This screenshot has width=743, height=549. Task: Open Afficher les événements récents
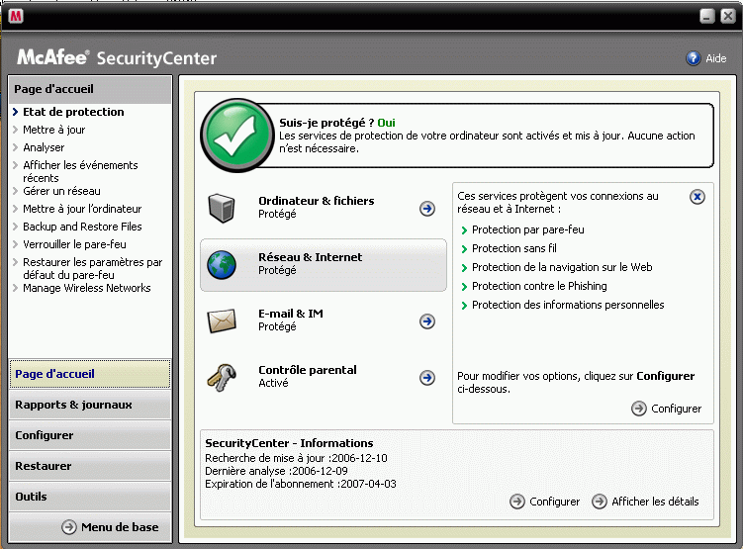pyautogui.click(x=80, y=171)
